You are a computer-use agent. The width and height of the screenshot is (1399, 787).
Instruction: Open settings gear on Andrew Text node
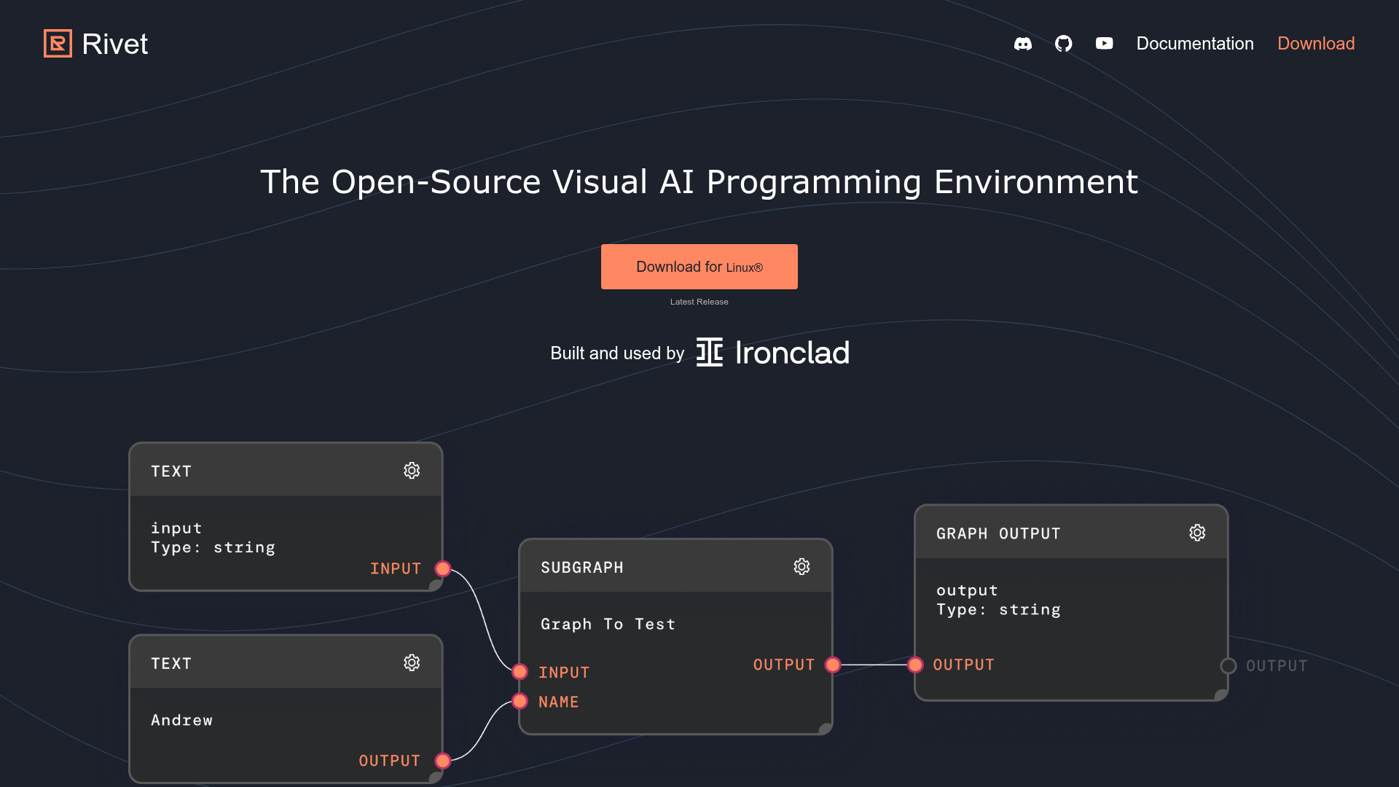(x=412, y=663)
